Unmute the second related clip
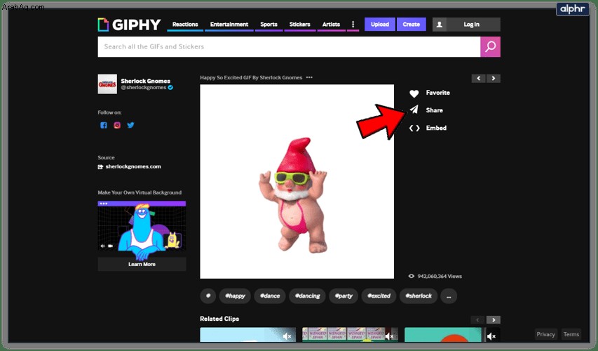Image resolution: width=598 pixels, height=351 pixels. (389, 336)
